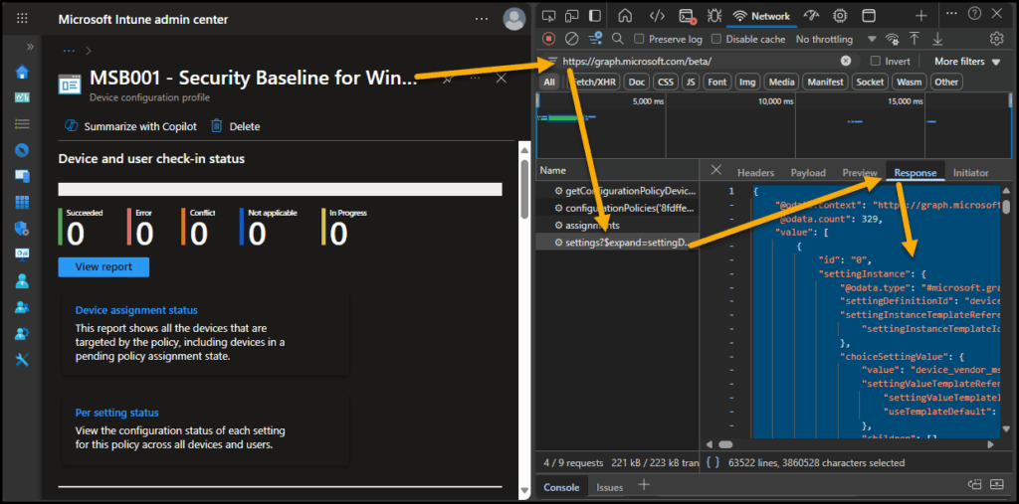Open Dashboard from the Intune sidebar
The image size is (1019, 504).
point(22,97)
